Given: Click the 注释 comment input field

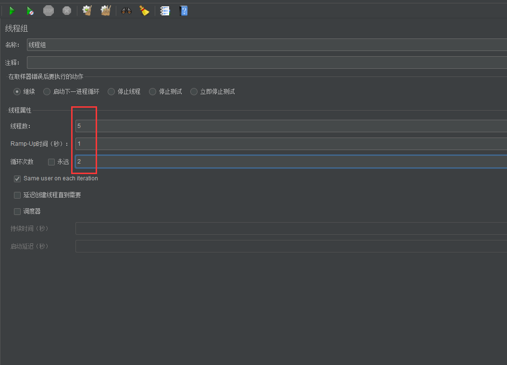Looking at the screenshot, I should [x=267, y=63].
